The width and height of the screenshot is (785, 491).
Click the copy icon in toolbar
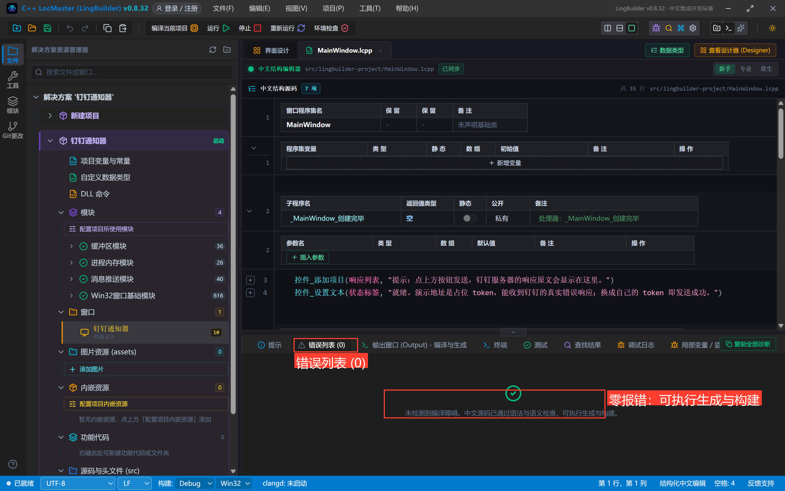(x=107, y=28)
